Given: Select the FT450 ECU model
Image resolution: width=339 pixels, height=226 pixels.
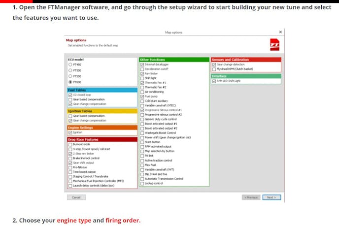Looking at the screenshot, I should coord(70,65).
